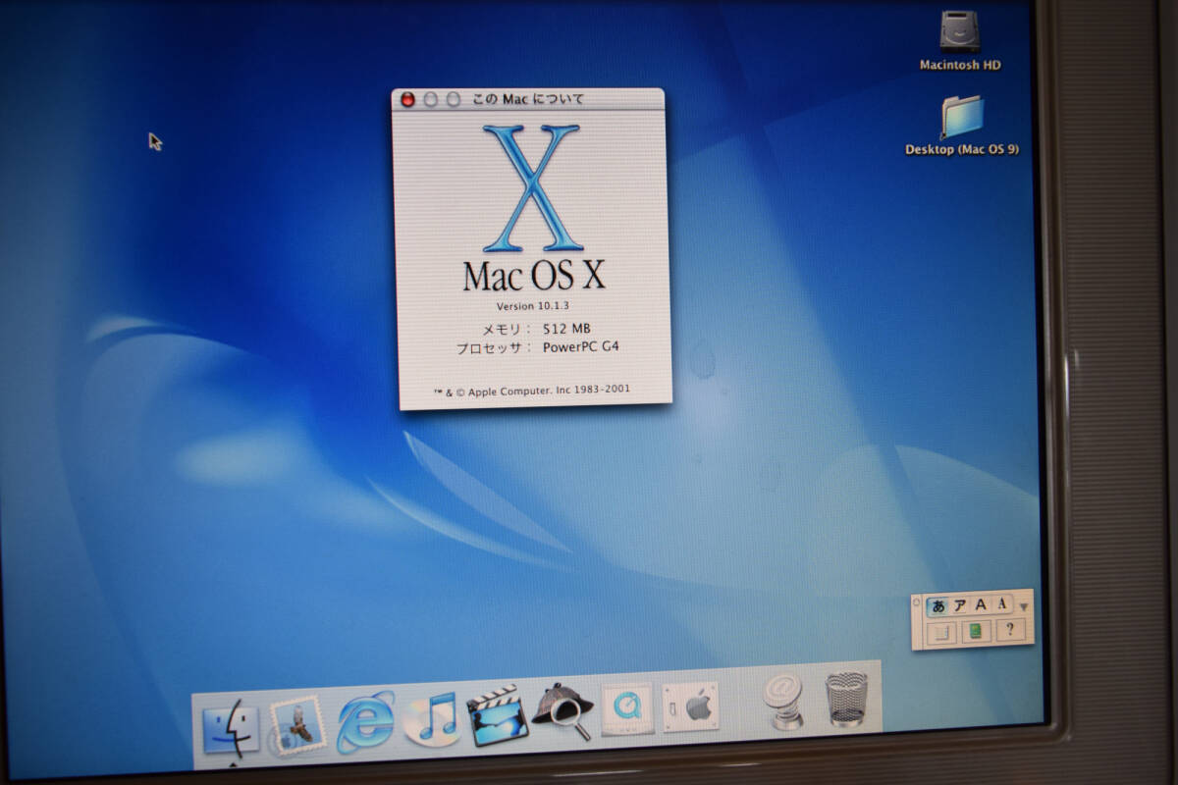Launch iTunes from the Dock
The width and height of the screenshot is (1178, 785).
[432, 718]
